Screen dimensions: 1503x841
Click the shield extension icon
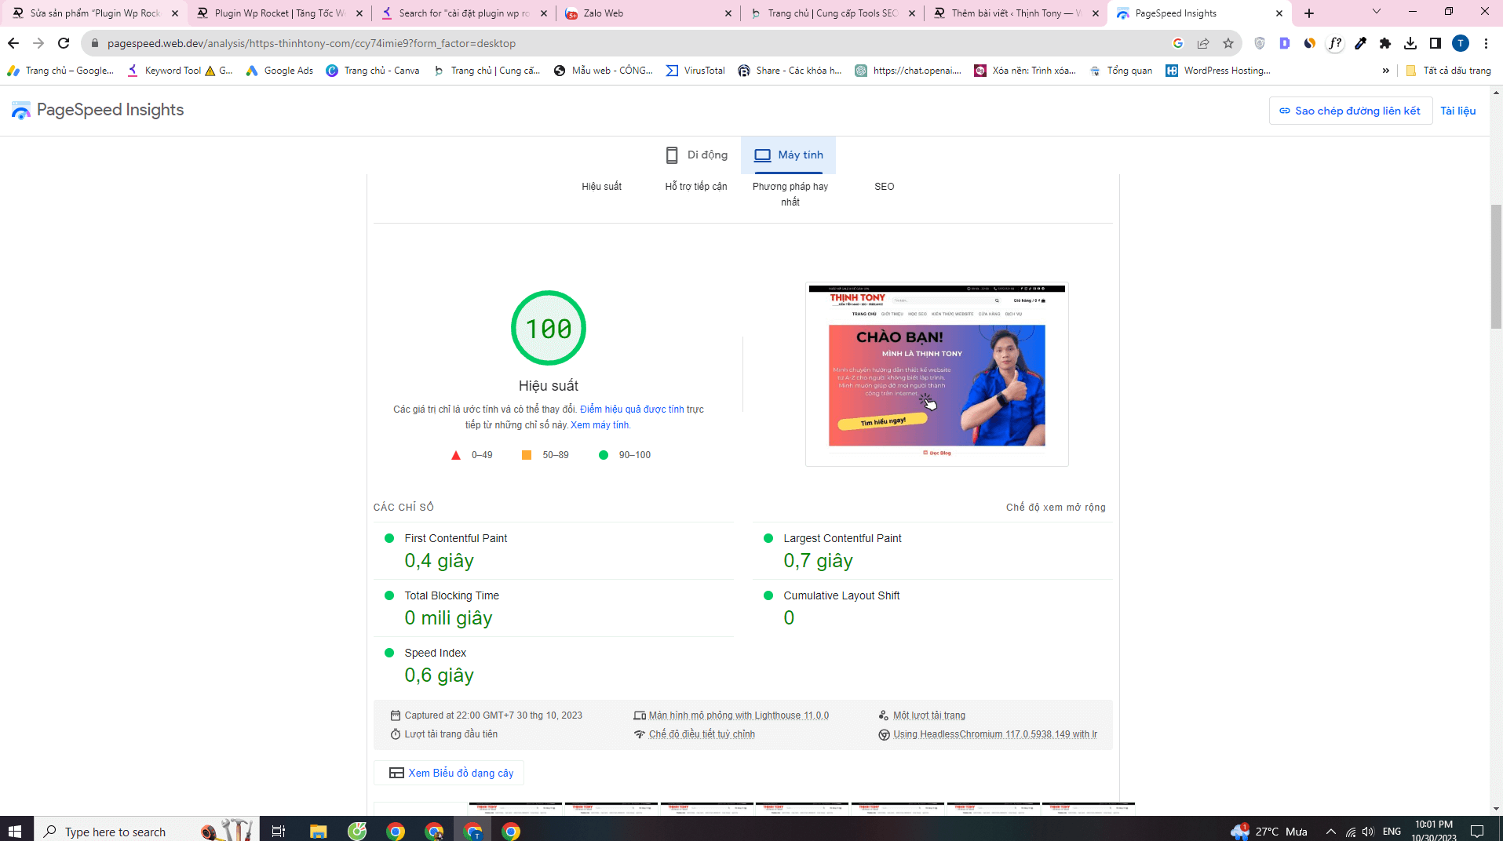pyautogui.click(x=1260, y=43)
